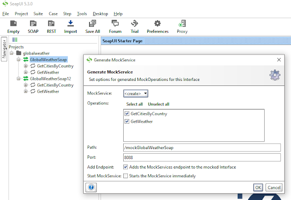Expand GetCitiesByCountry under GlobalWeatherSoap

[25, 66]
